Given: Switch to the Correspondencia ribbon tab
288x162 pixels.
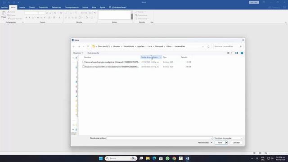Looking at the screenshot, I should pyautogui.click(x=72, y=7).
